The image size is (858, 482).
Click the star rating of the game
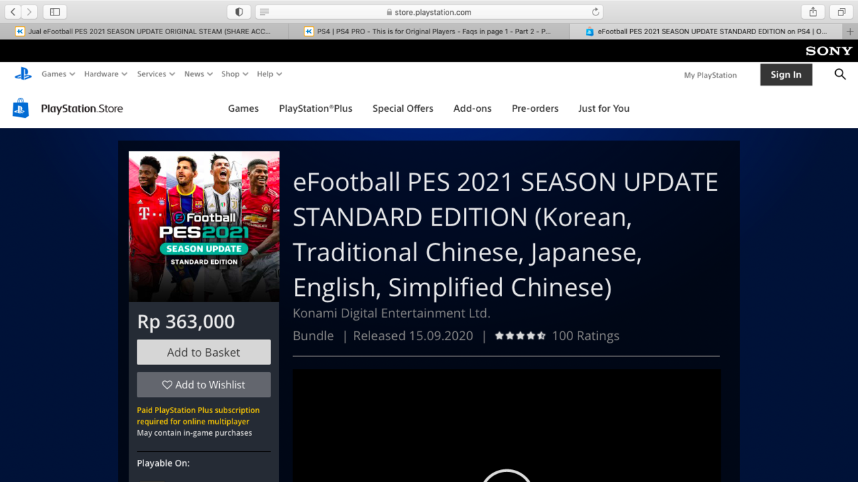[520, 336]
